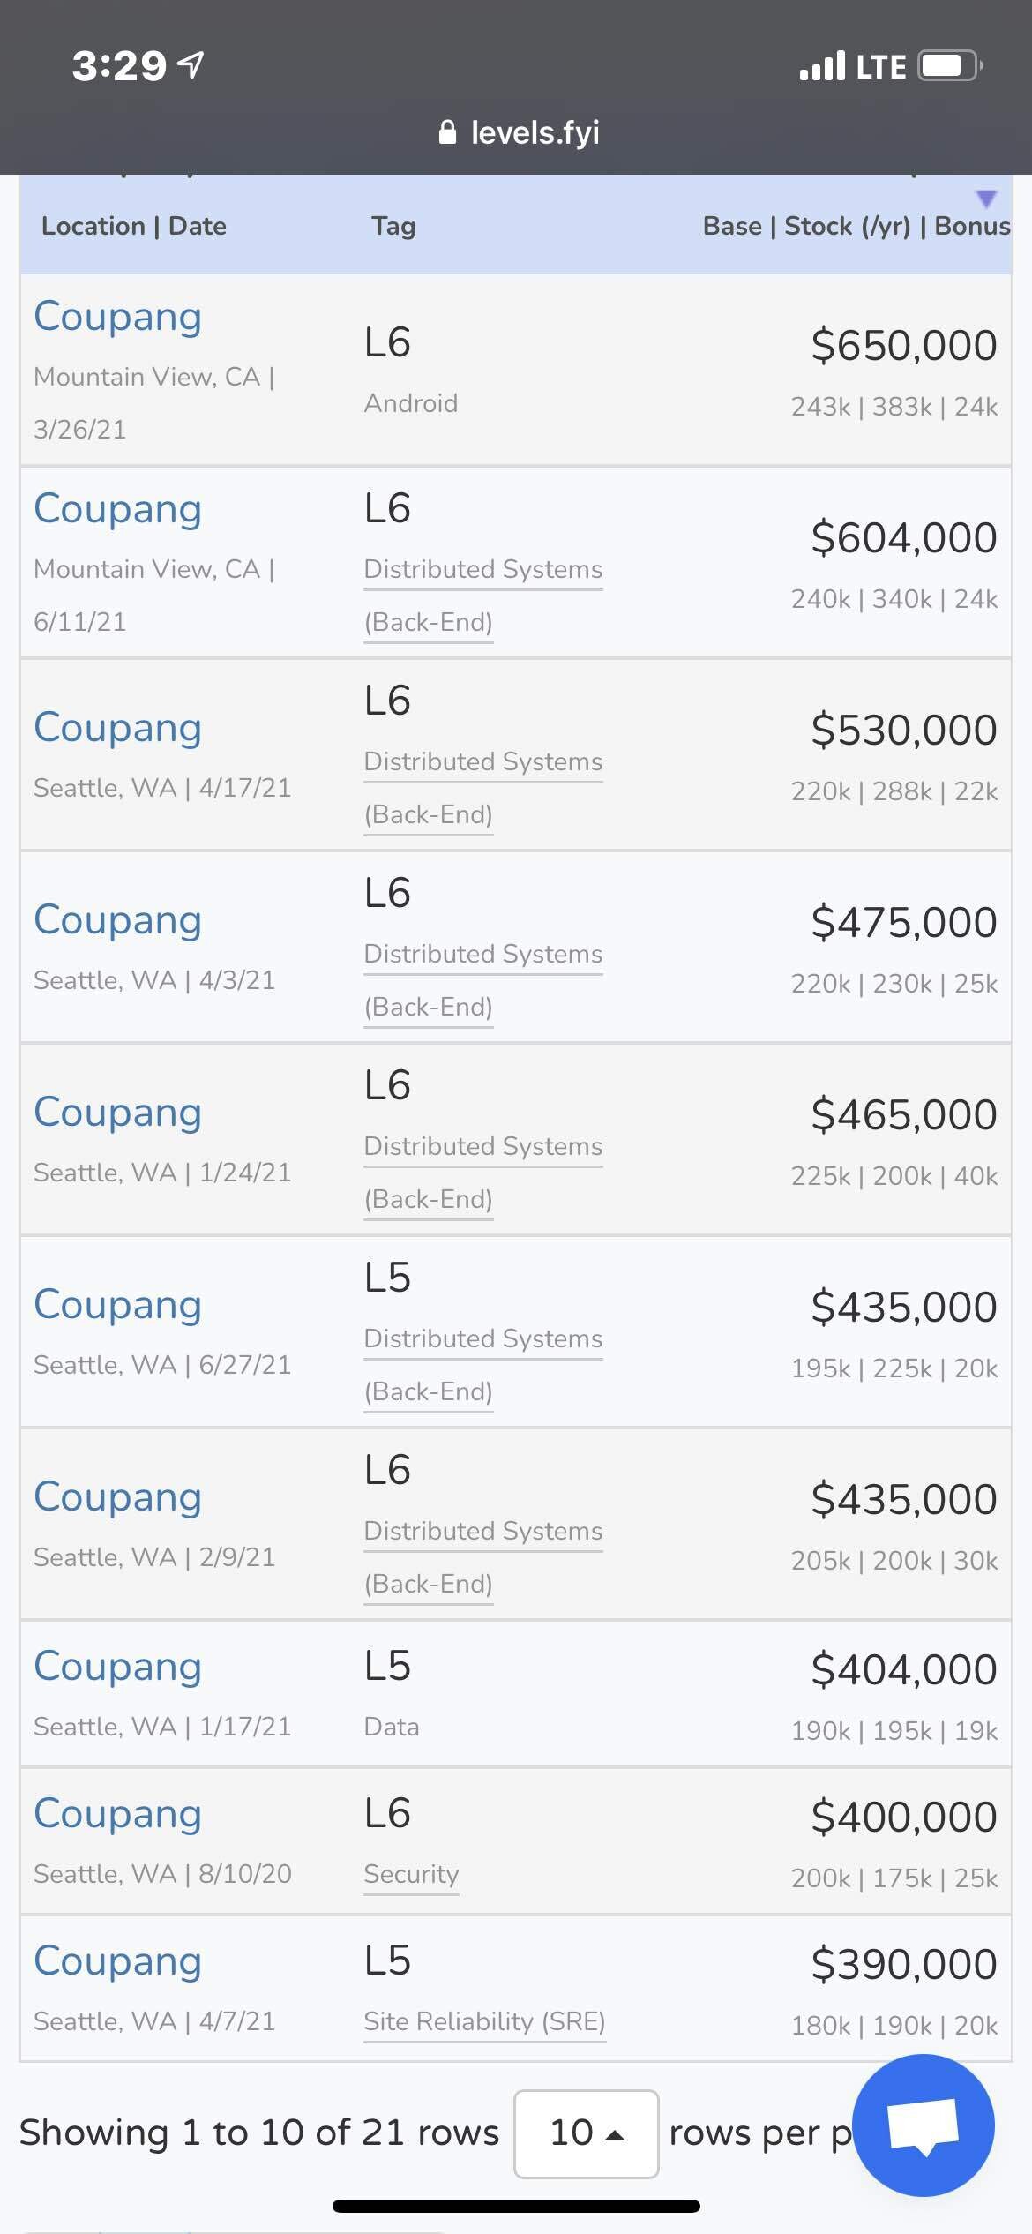Open the Coupang link dated 3/26/21
The height and width of the screenshot is (2234, 1032).
click(117, 317)
